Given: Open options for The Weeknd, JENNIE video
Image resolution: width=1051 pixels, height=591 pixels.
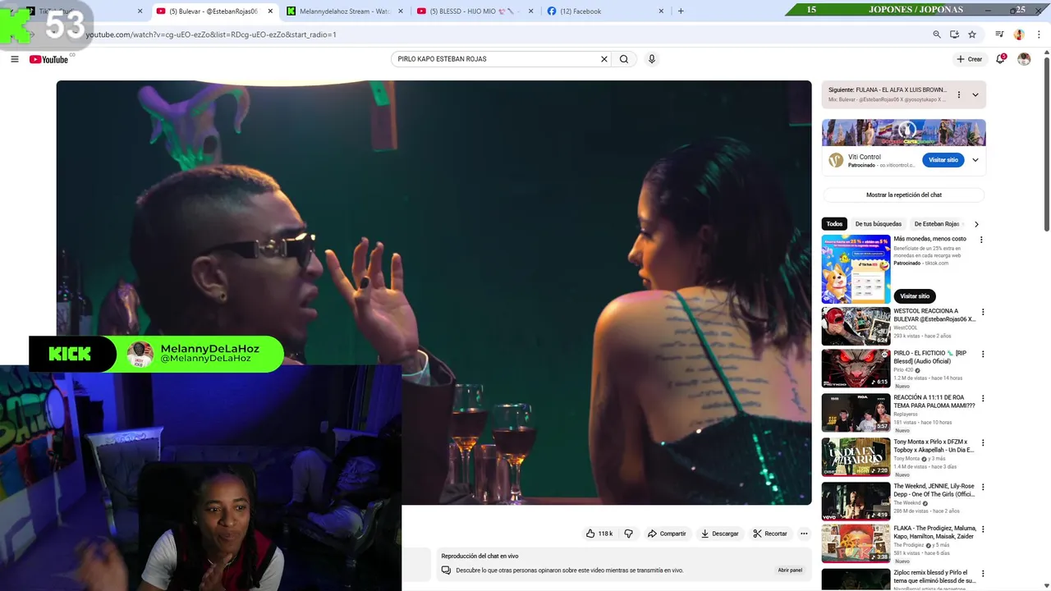Looking at the screenshot, I should tap(982, 487).
